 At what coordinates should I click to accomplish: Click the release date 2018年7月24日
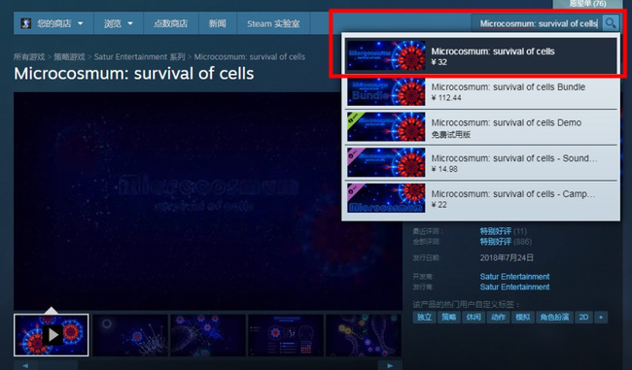(507, 257)
